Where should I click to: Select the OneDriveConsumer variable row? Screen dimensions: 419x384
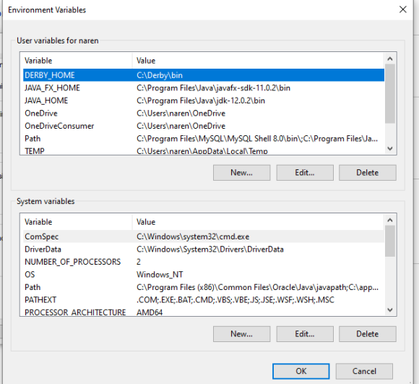pyautogui.click(x=204, y=126)
